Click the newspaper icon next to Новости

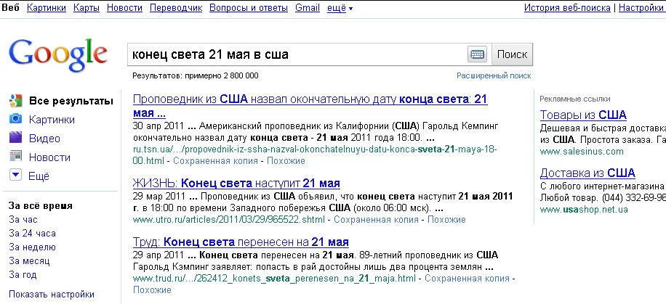16,157
